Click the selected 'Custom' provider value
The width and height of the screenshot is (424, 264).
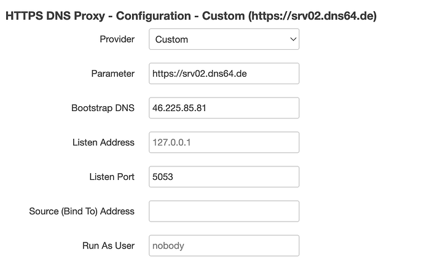point(172,39)
